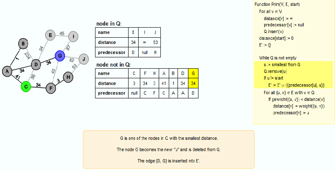Image resolution: width=335 pixels, height=175 pixels.
Task: Click edge weight 234 between B and D
Action: tap(27, 55)
